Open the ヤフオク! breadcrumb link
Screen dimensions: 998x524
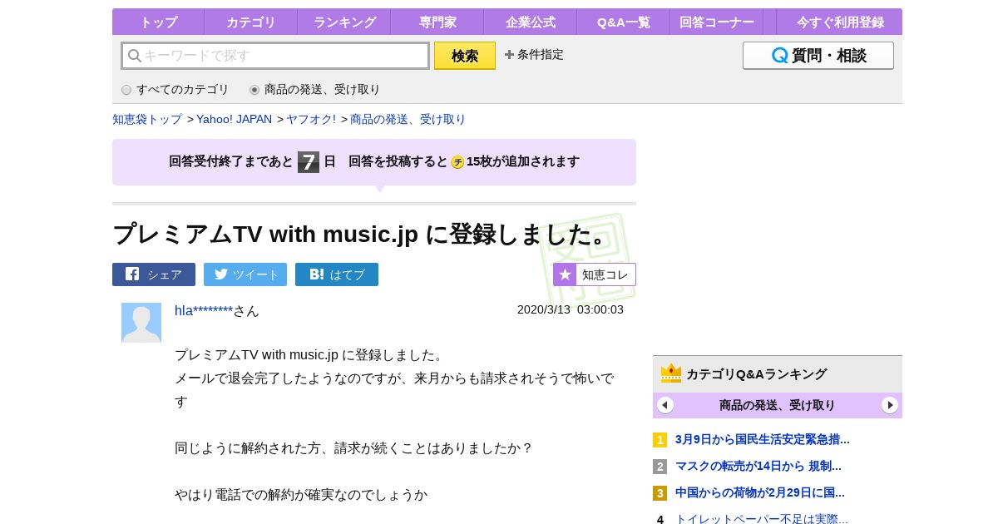click(x=311, y=119)
